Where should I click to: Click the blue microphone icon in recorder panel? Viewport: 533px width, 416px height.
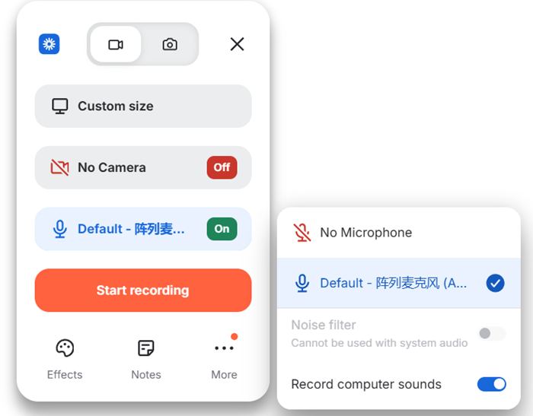(x=60, y=229)
